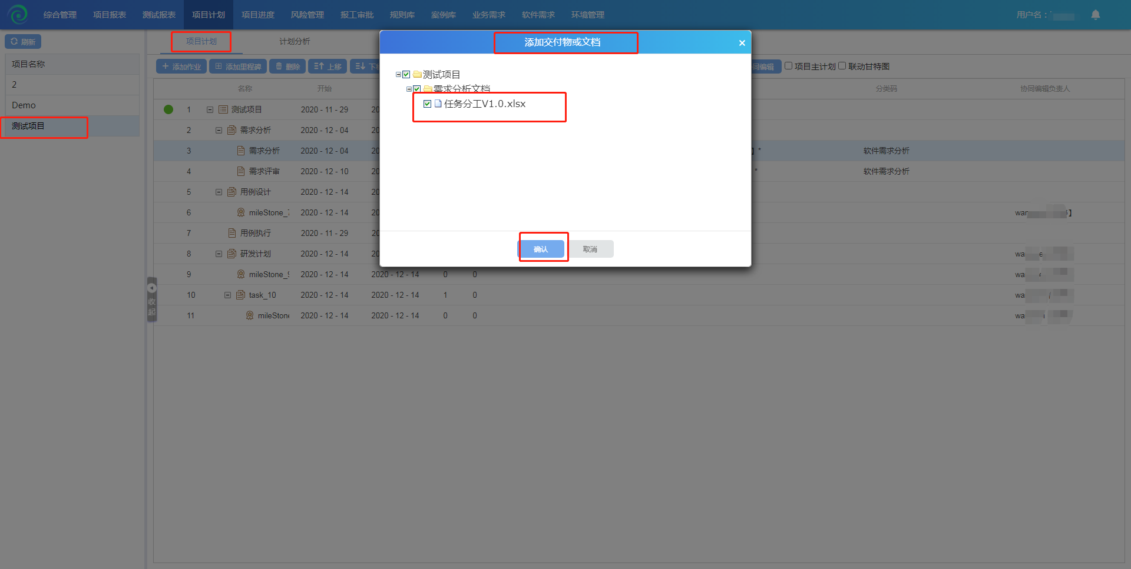Click the milestone badge icon on row 11
The image size is (1131, 569).
[x=250, y=315]
